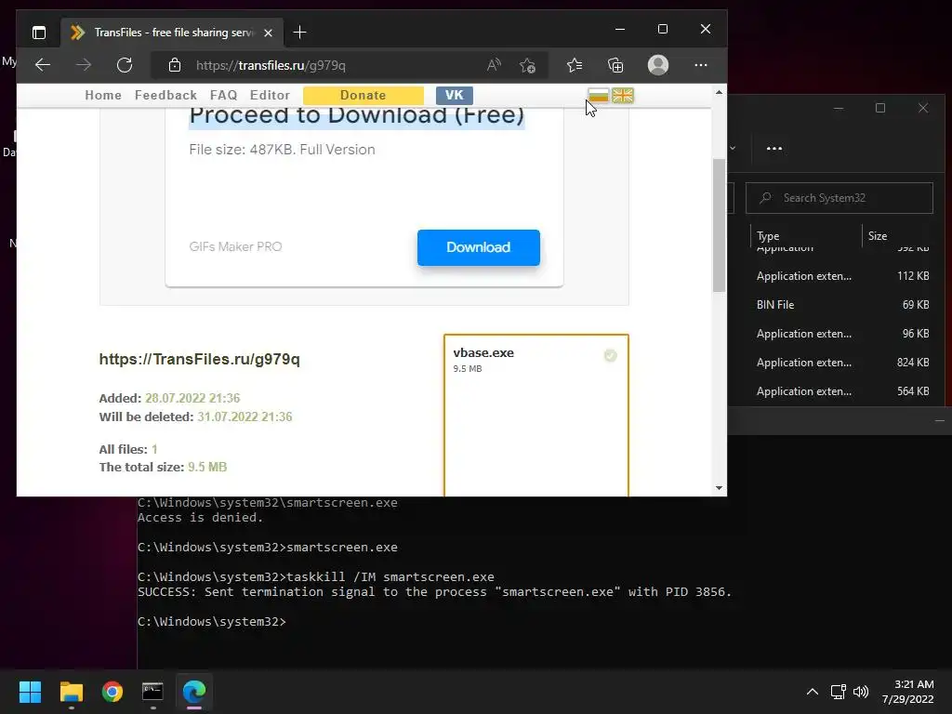The image size is (952, 714).
Task: Click the blue Download button
Action: click(479, 247)
